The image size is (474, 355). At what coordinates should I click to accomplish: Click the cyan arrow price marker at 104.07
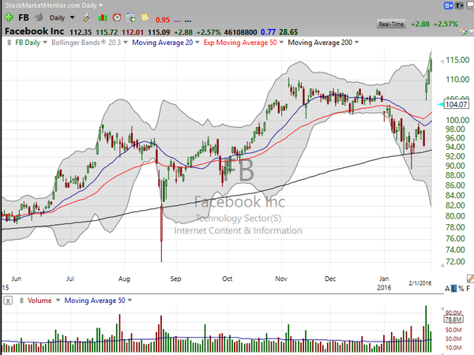click(440, 104)
